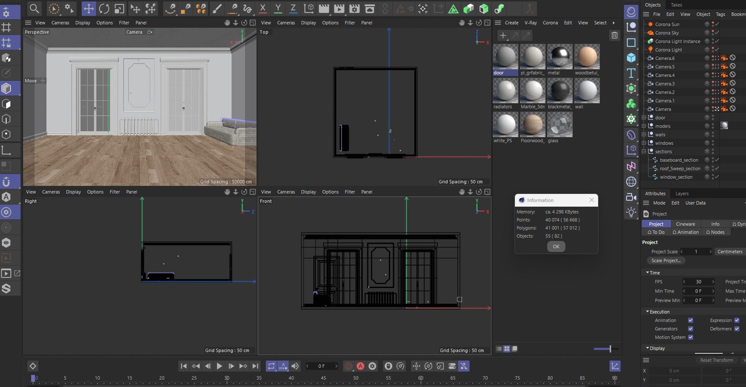This screenshot has height=387, width=746.
Task: Toggle the Deformers checkbox
Action: click(737, 329)
